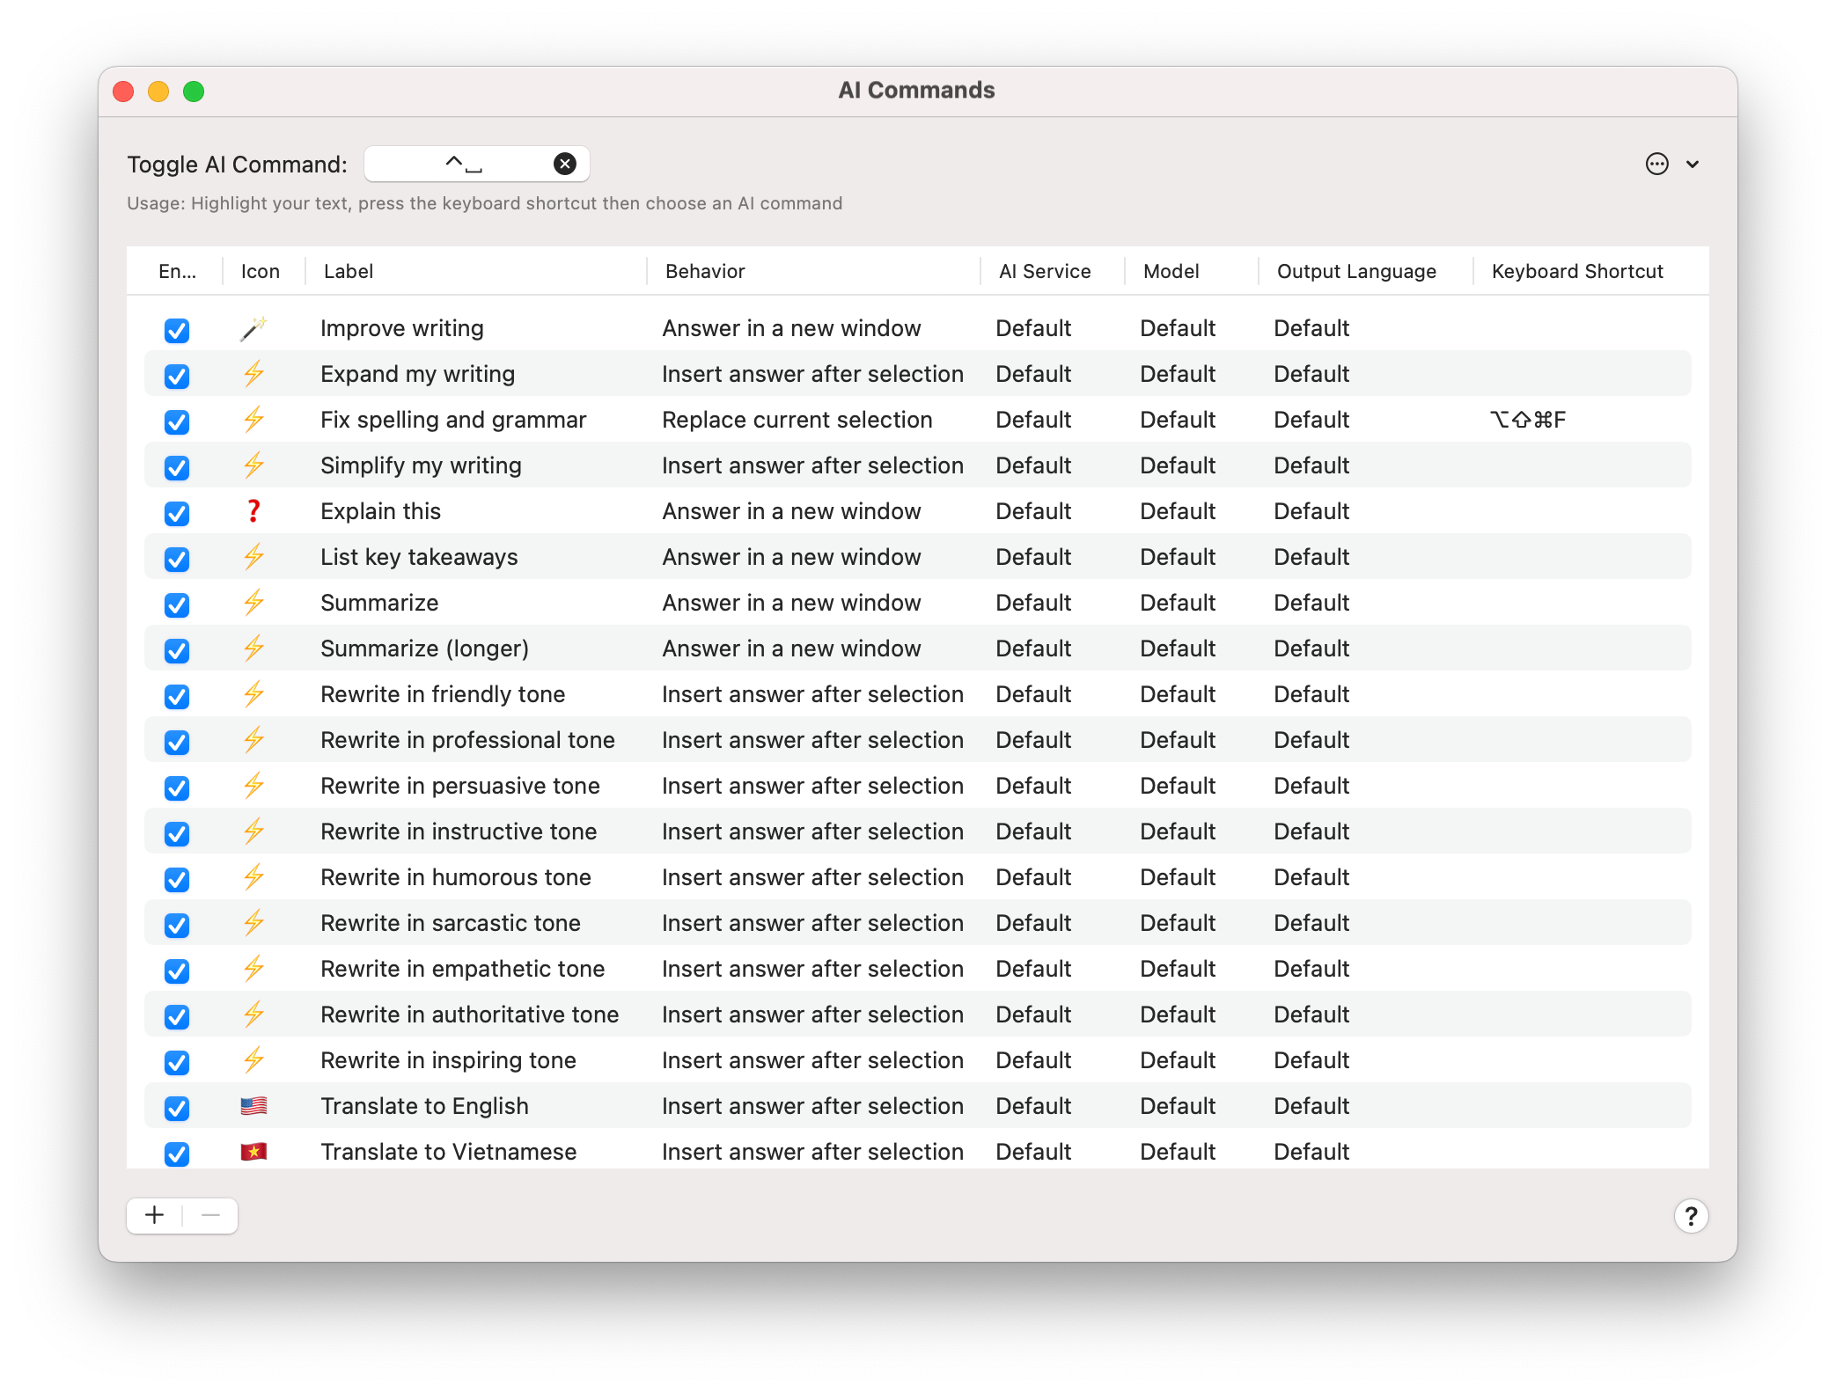The width and height of the screenshot is (1836, 1392).
Task: Add a new AI command with the plus button
Action: click(155, 1215)
